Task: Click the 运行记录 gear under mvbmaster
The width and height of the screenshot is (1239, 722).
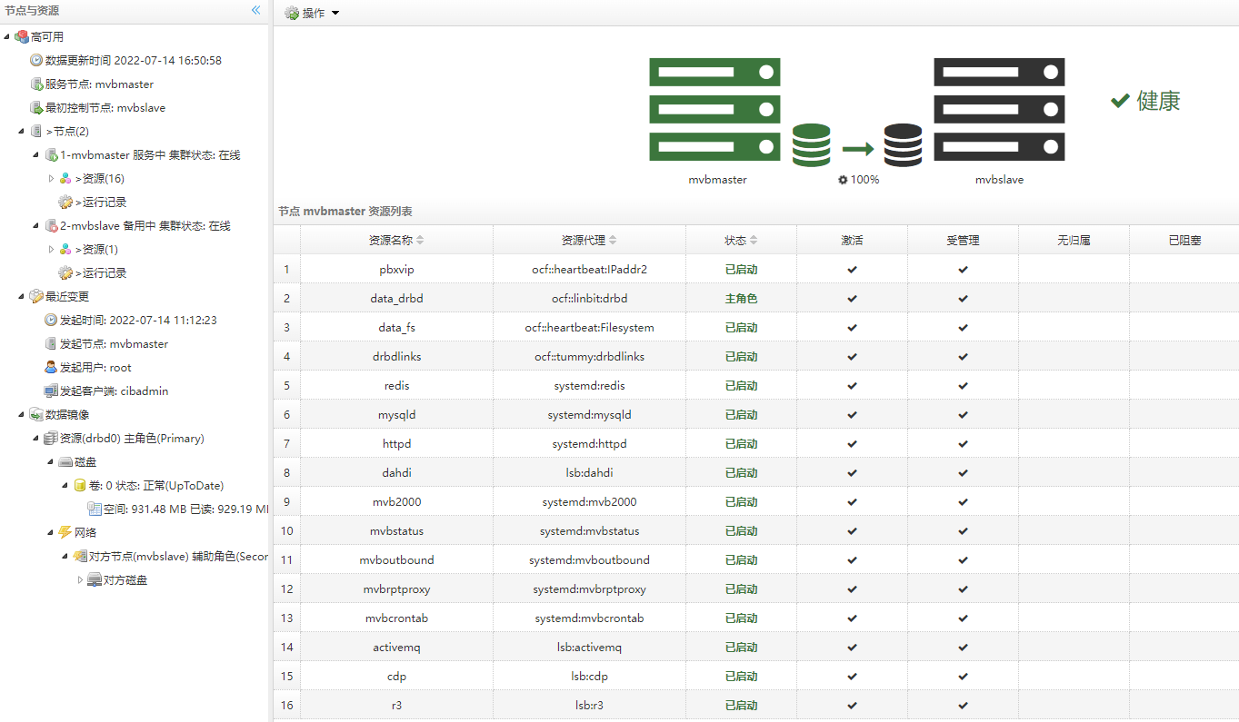Action: (x=65, y=203)
